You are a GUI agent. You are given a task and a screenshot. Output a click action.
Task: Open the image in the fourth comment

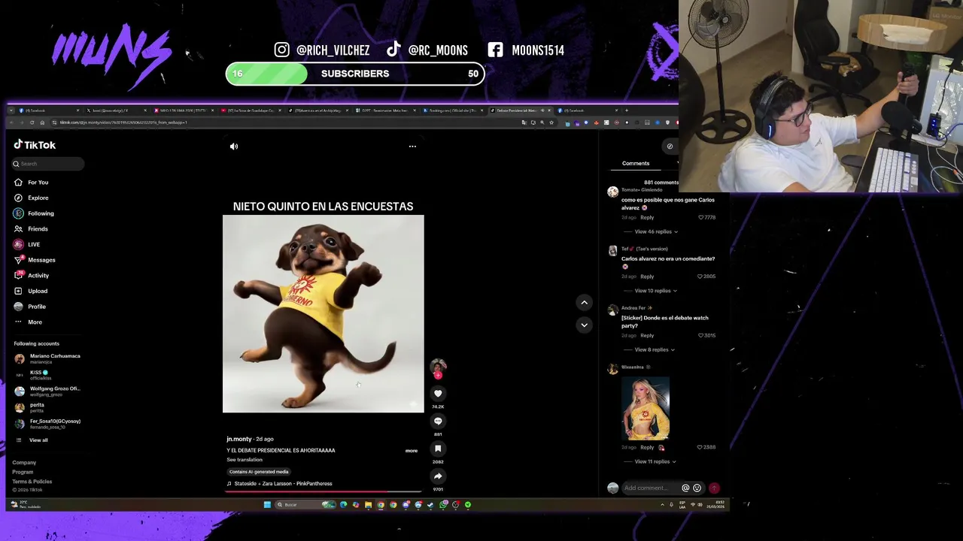(646, 408)
